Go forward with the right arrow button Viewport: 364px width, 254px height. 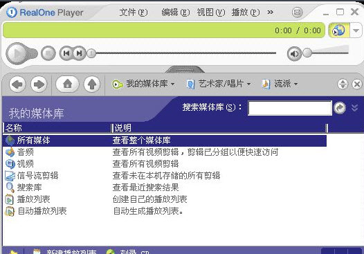[x=39, y=84]
